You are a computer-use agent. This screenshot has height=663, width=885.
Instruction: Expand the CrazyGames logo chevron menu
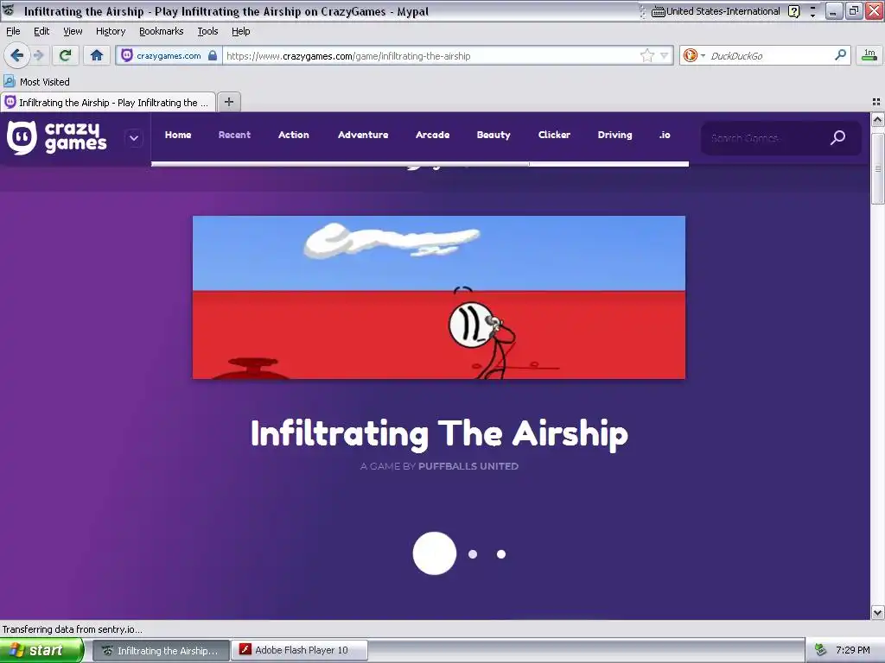(x=134, y=138)
